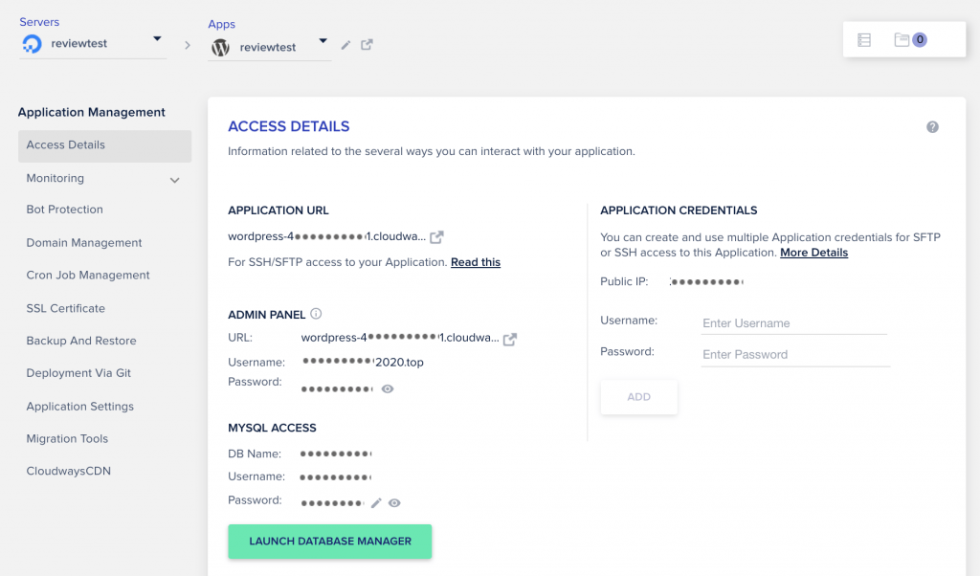Open Admin Panel URL external link icon
Viewport: 980px width, 576px height.
pos(510,339)
